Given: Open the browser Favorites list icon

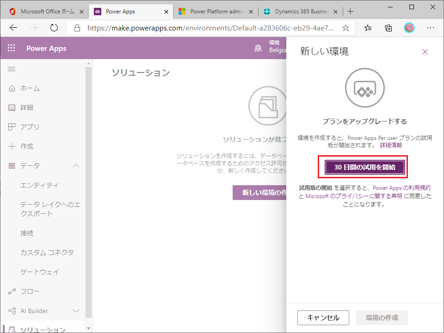Looking at the screenshot, I should pyautogui.click(x=368, y=28).
